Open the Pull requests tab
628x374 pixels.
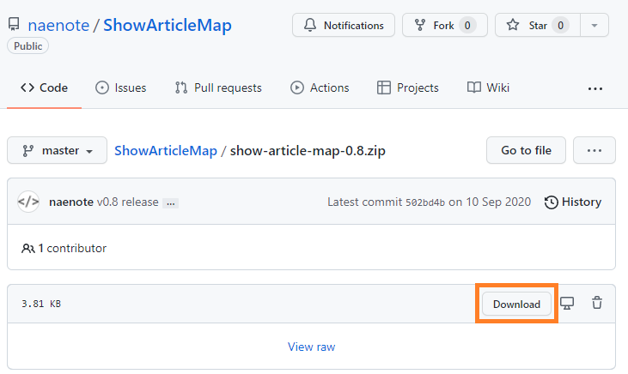point(218,87)
